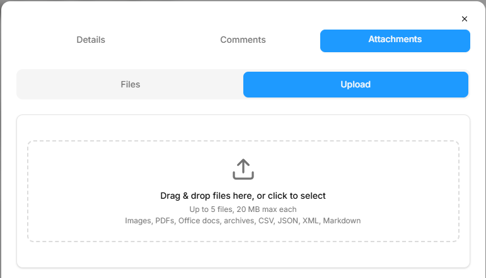Select the Attachments tab
This screenshot has width=486, height=278.
point(395,41)
